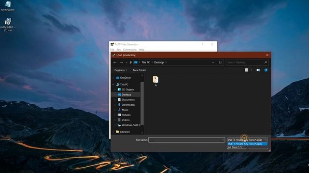This screenshot has width=309, height=173.
Task: Open 3D Objects folder in tree
Action: [x=128, y=89]
